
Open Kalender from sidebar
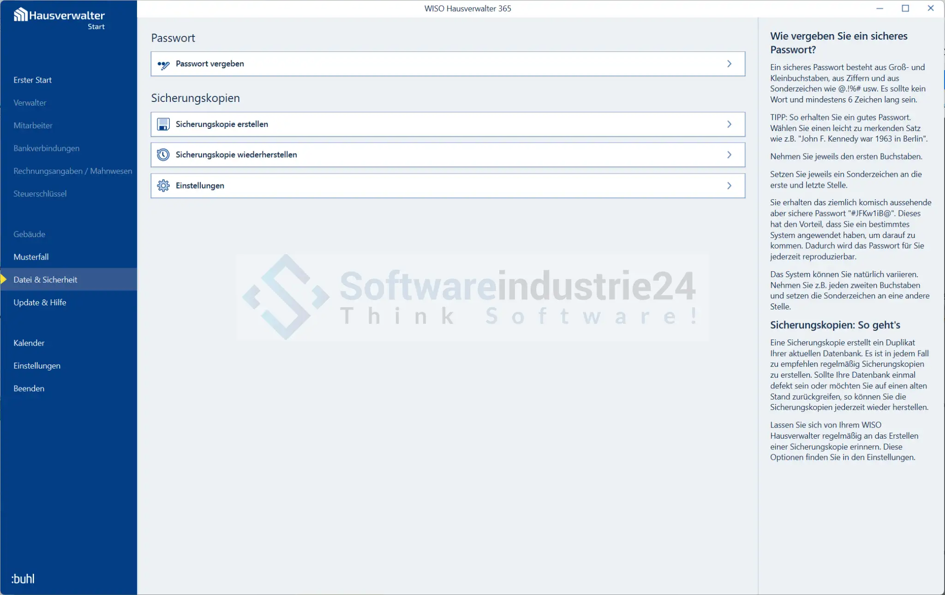[29, 343]
